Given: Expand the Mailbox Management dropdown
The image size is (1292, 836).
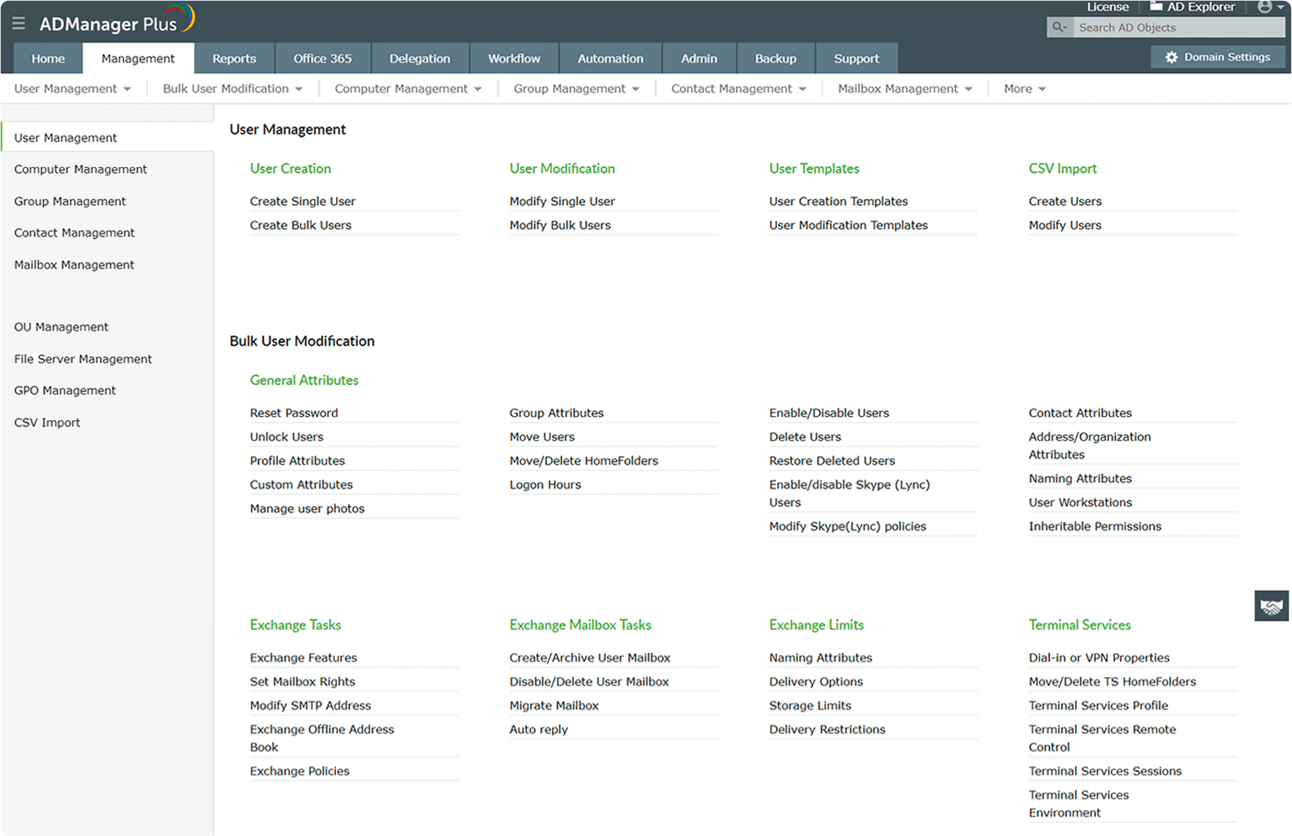Looking at the screenshot, I should pyautogui.click(x=905, y=89).
